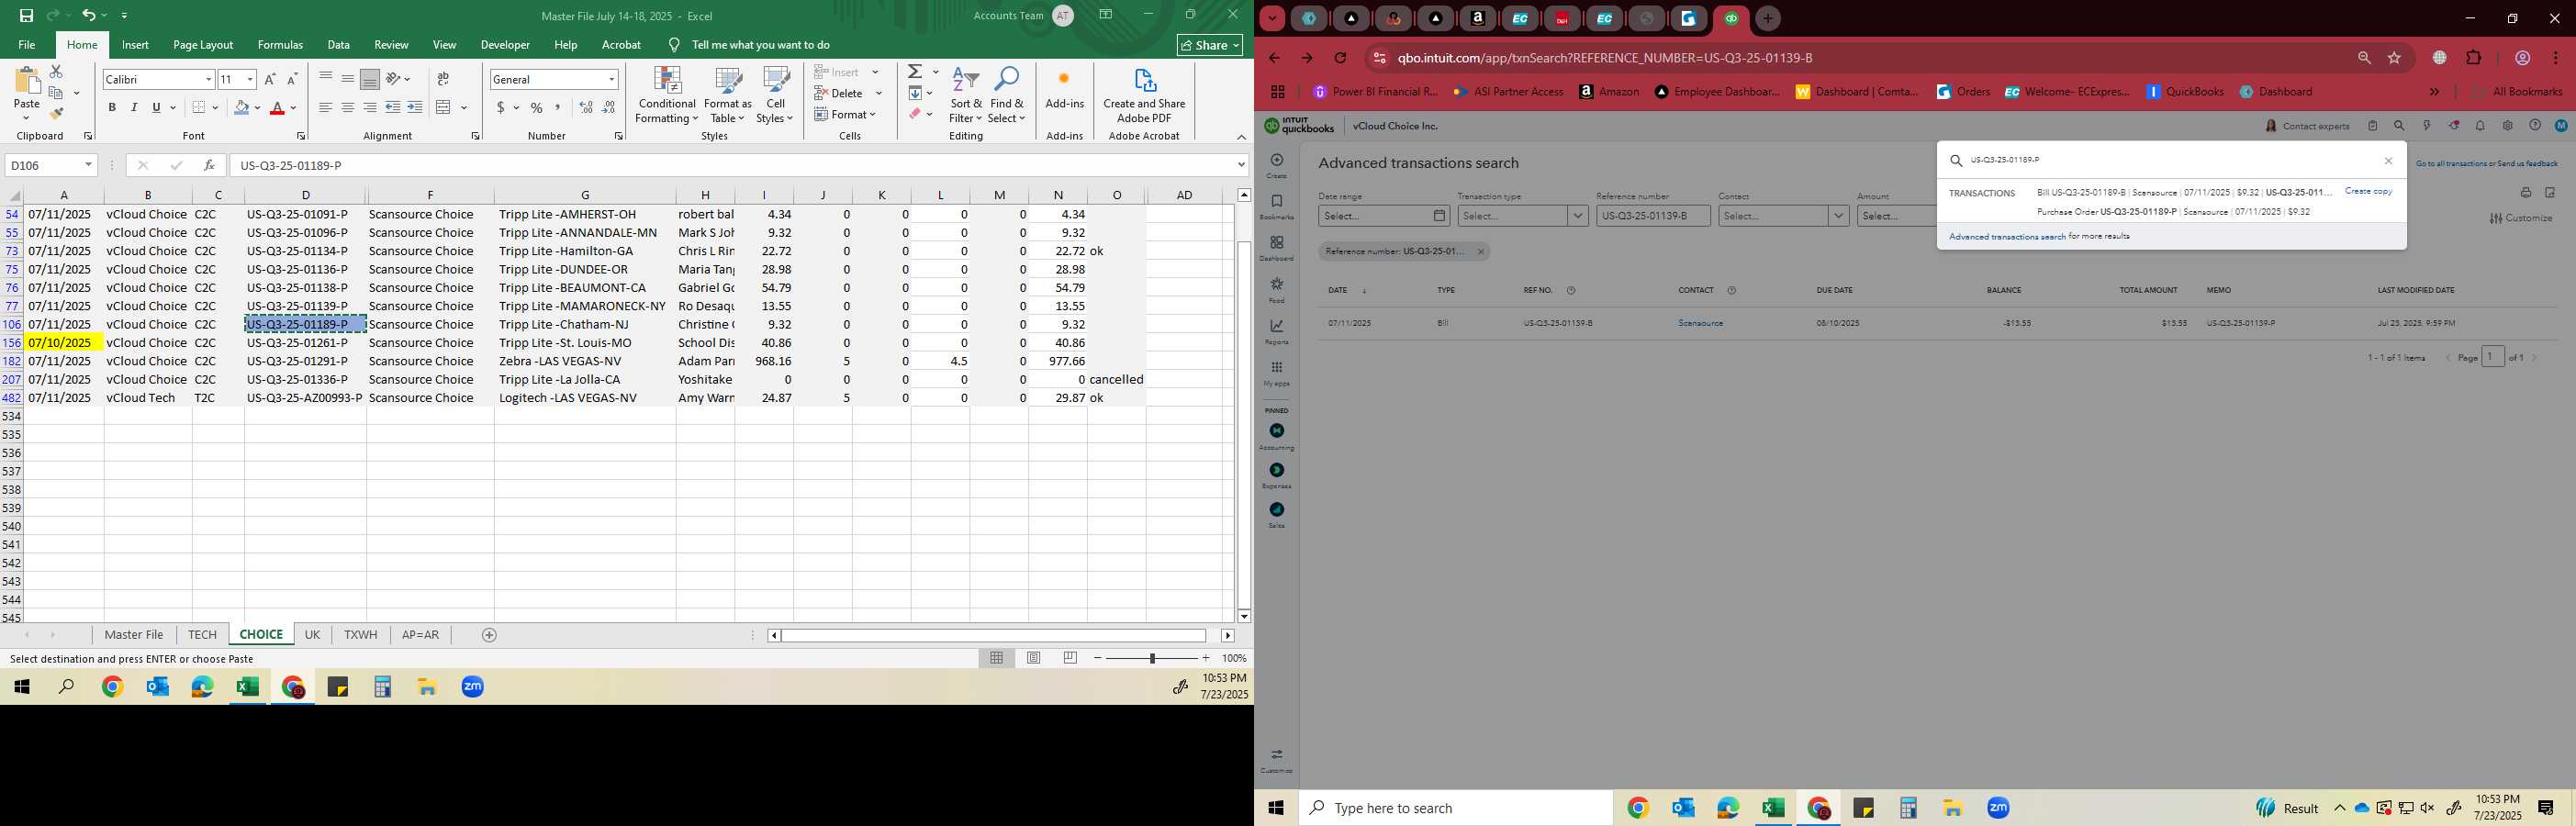Click Advanced transactions search link in popup

click(x=2007, y=237)
